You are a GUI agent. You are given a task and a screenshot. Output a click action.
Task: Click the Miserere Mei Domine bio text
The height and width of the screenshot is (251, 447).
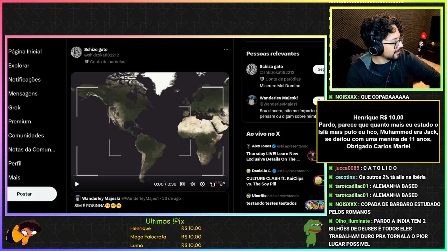[x=280, y=86]
